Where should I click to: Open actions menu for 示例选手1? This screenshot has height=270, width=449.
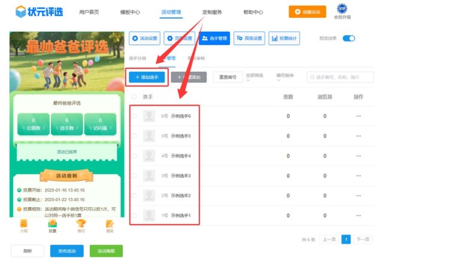pyautogui.click(x=359, y=216)
